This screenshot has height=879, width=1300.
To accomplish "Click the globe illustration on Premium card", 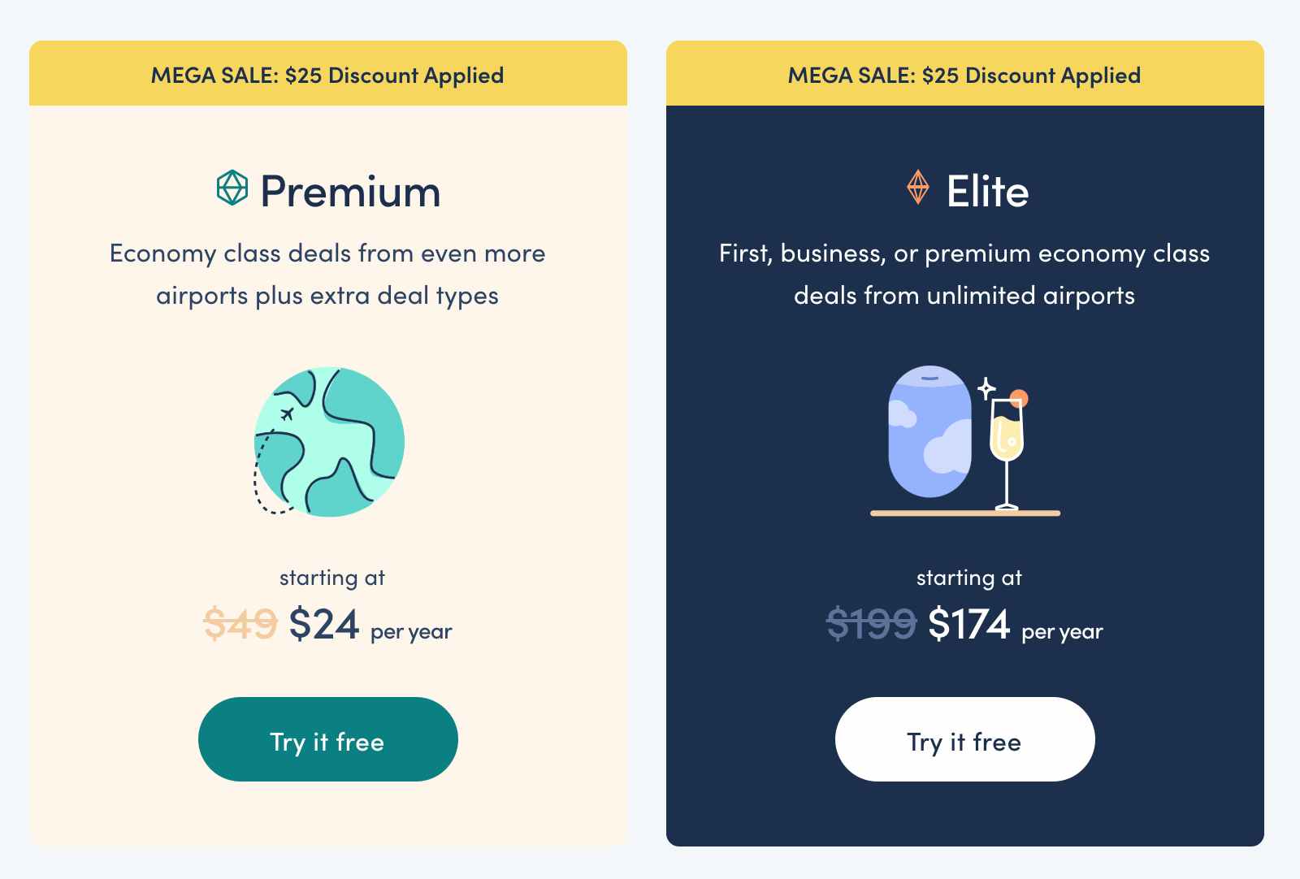I will [329, 442].
